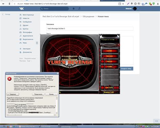This screenshot has width=160, height=128.
Task: Open Закладки in sidebar
Action: (27, 49)
